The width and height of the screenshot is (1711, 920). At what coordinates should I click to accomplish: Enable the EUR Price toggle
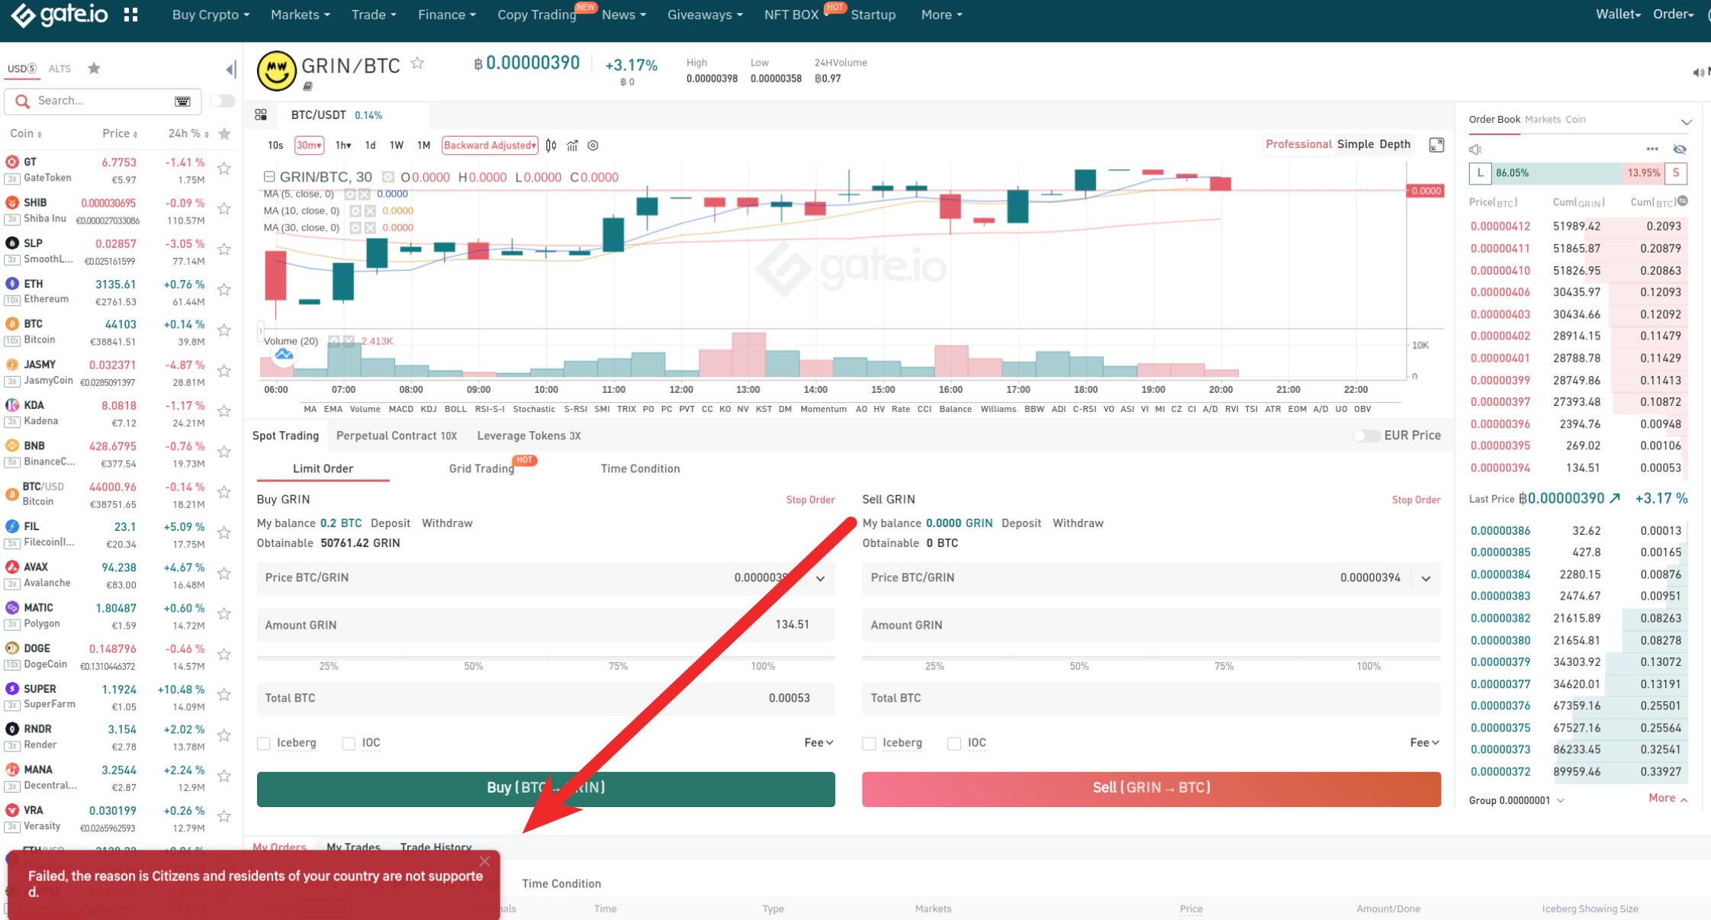tap(1365, 436)
